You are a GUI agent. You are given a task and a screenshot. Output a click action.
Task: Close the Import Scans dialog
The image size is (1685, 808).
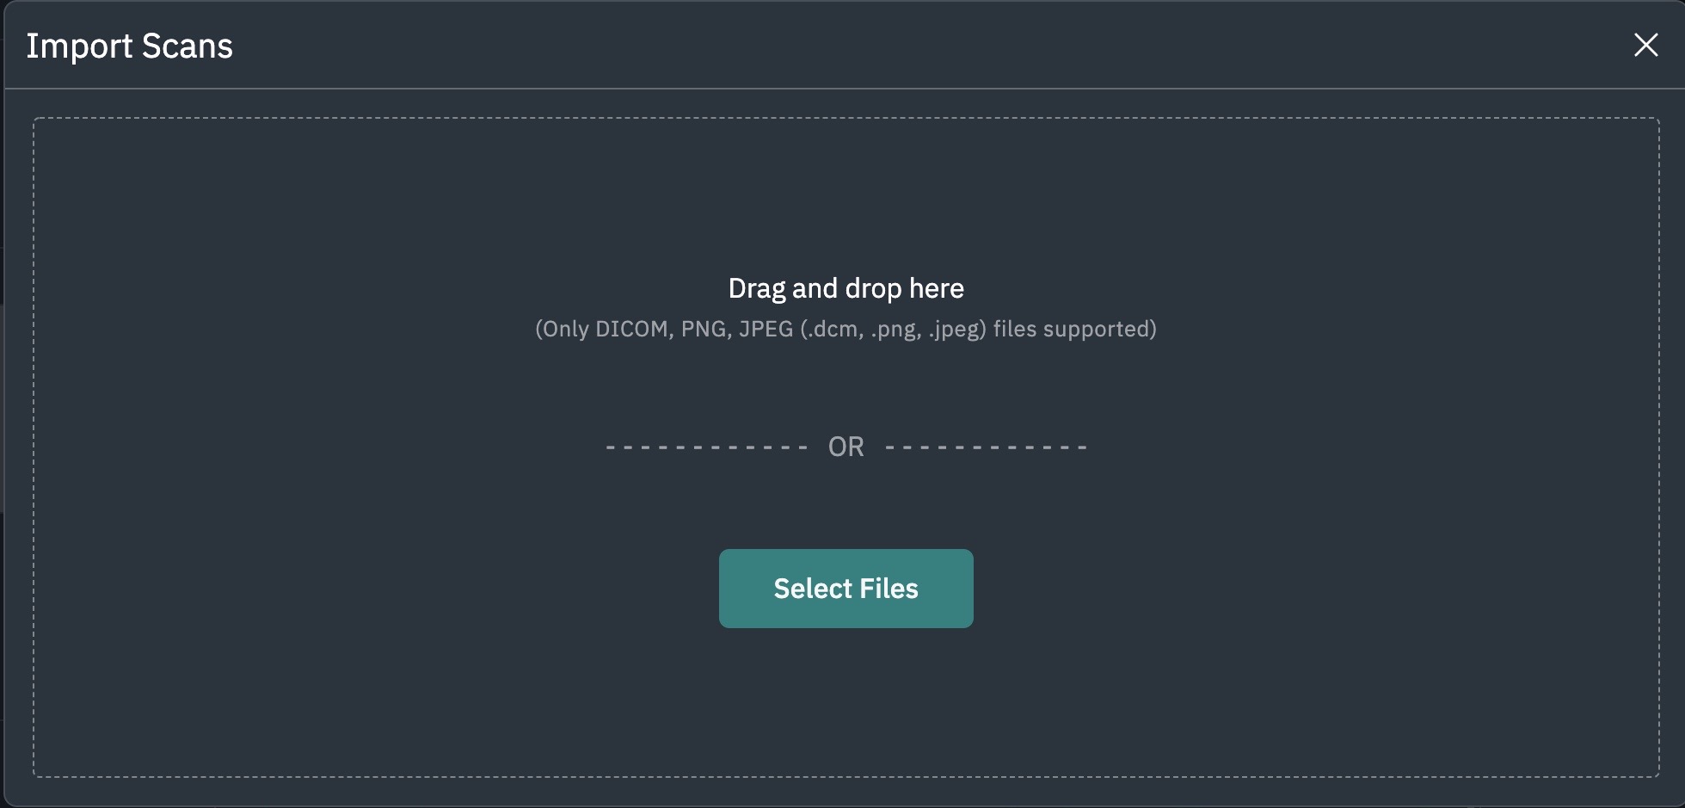click(x=1645, y=45)
